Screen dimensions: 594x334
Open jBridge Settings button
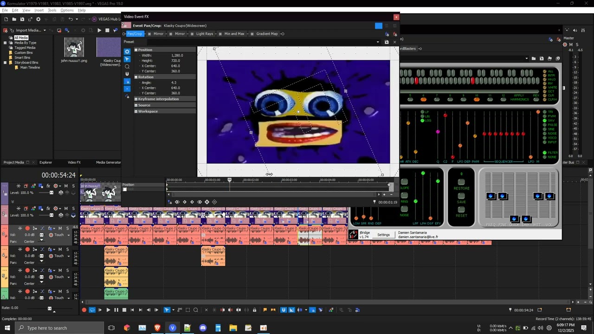coord(383,235)
